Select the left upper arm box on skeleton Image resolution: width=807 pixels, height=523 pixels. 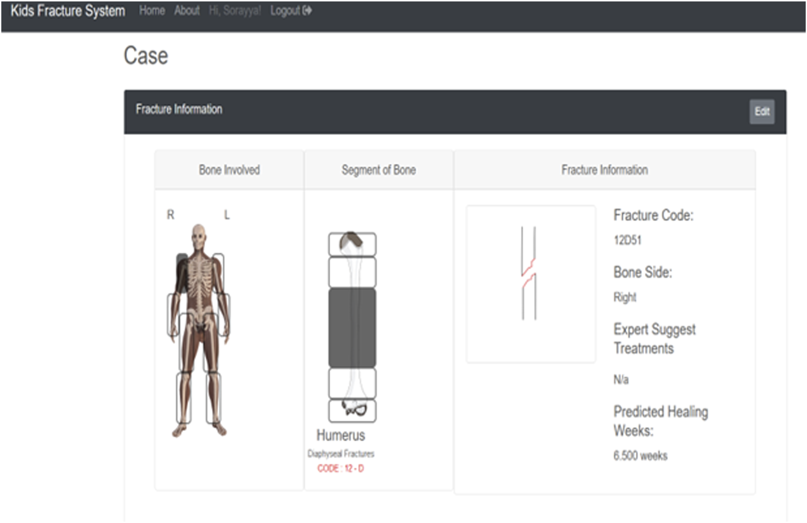tap(218, 273)
